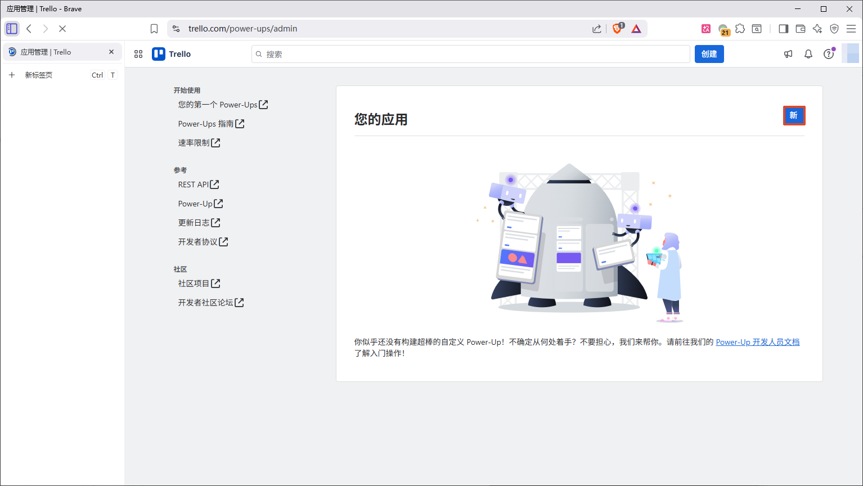This screenshot has height=486, width=863.
Task: Open Brave Wallet
Action: tap(801, 29)
